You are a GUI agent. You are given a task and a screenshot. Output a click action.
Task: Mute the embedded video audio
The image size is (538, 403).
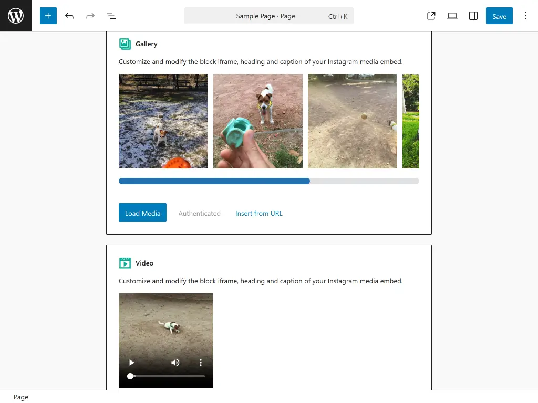click(x=175, y=363)
